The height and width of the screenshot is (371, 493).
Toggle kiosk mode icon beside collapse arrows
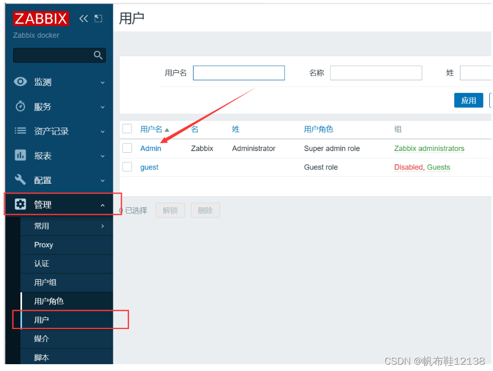[x=99, y=18]
